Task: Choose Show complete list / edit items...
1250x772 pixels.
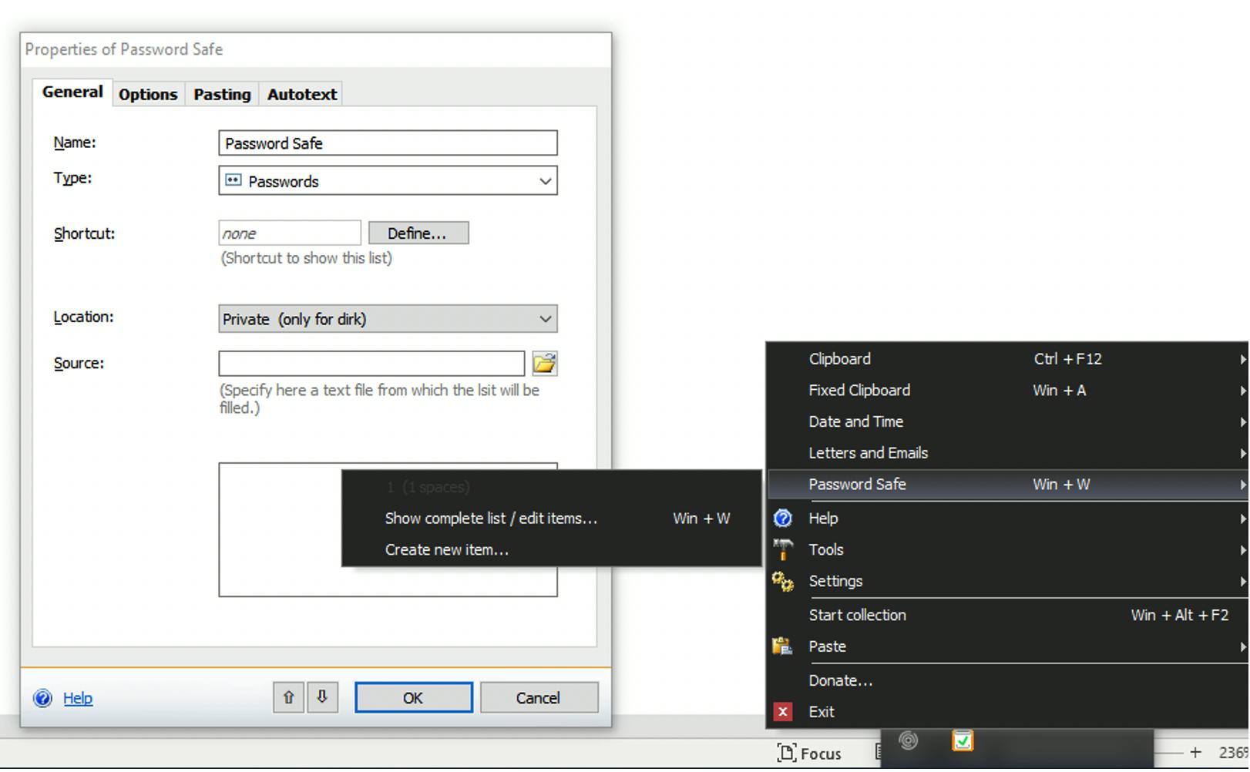Action: tap(552, 519)
